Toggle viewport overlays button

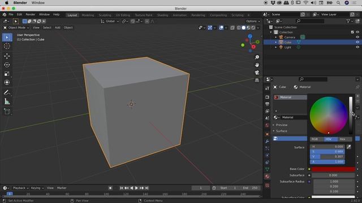221,28
